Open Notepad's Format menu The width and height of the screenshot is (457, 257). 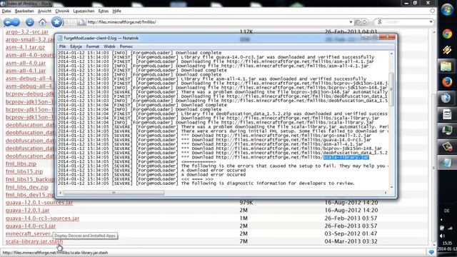coord(93,46)
